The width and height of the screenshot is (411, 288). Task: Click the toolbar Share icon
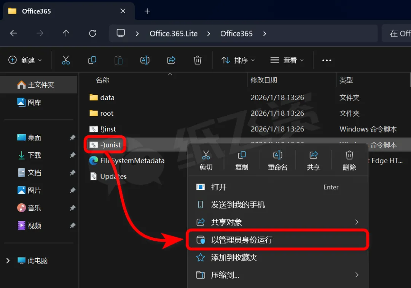click(171, 60)
